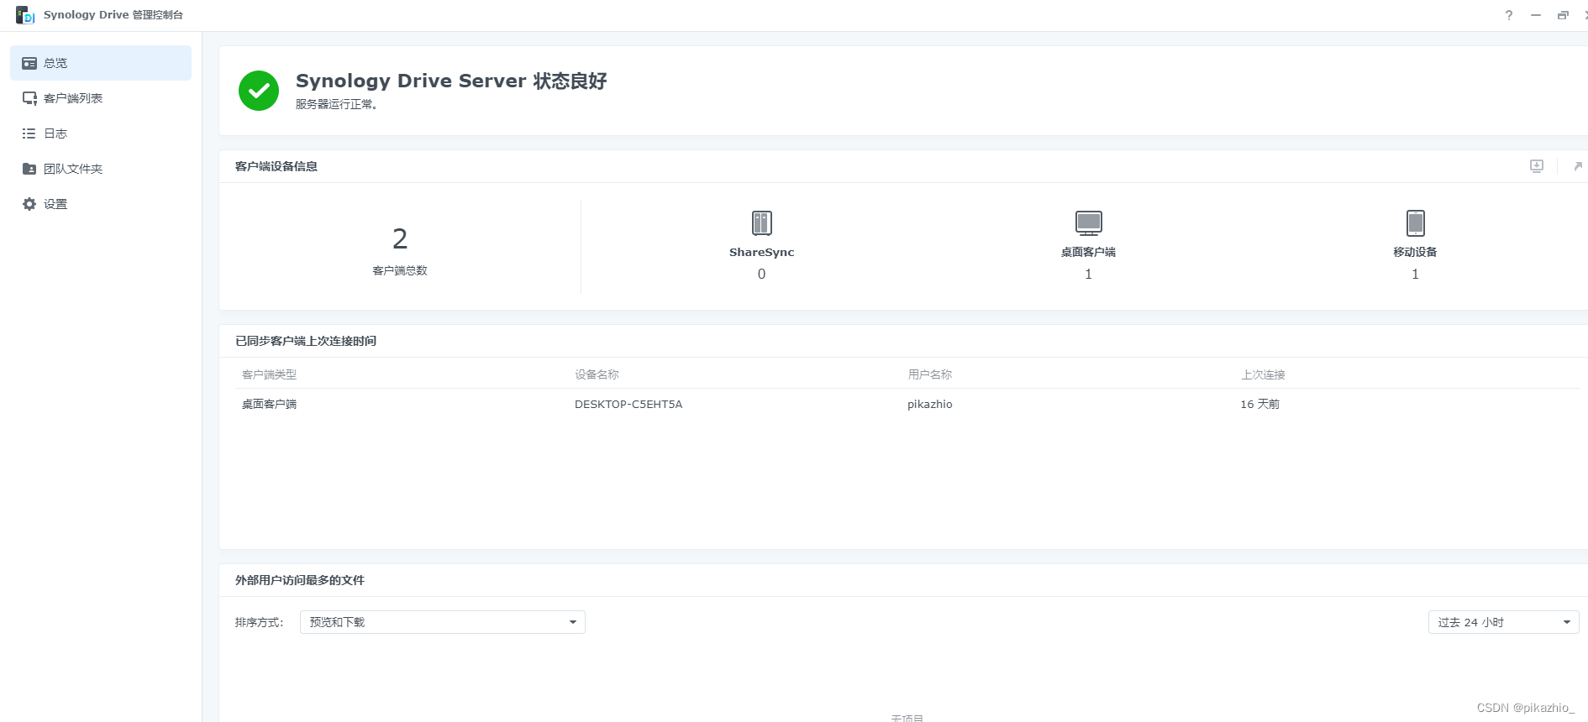Screen dimensions: 1588x722
Task: Click the Synology Drive app logo
Action: point(25,15)
